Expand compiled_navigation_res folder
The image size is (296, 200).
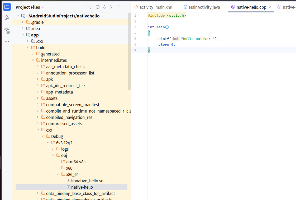[38, 117]
